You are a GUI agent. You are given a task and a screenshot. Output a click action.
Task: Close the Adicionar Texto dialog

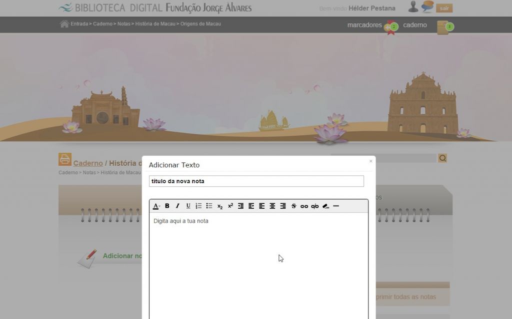[370, 161]
